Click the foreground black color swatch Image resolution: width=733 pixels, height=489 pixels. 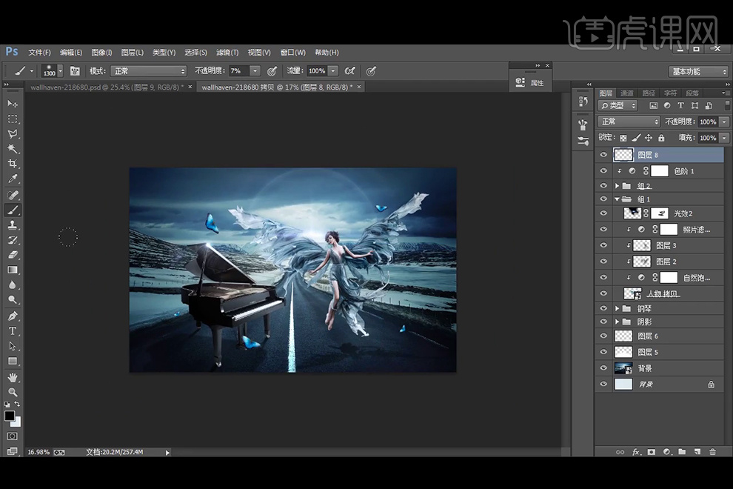tap(10, 416)
